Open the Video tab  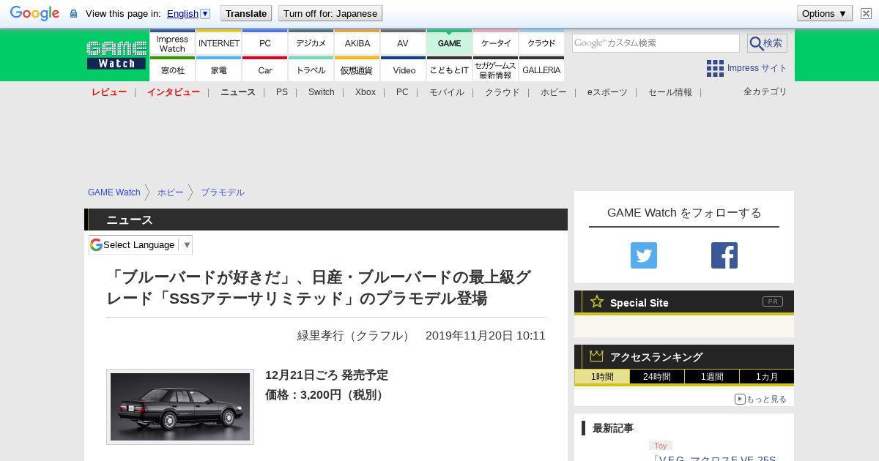403,70
